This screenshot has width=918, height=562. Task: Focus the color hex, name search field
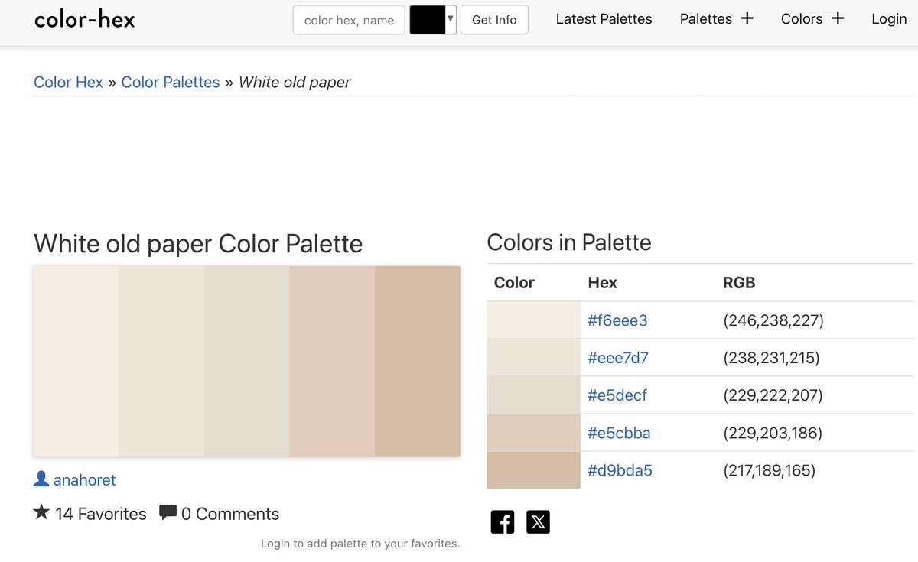point(349,20)
